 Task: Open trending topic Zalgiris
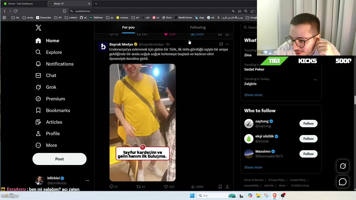[250, 84]
